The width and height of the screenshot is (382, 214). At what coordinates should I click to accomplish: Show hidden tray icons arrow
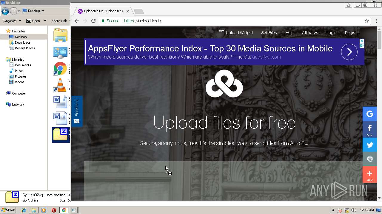point(333,210)
